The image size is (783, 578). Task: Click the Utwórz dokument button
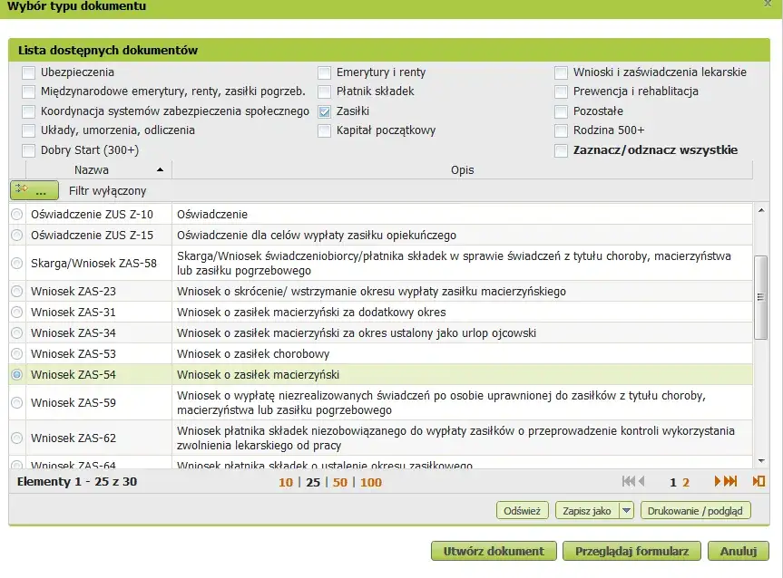click(494, 551)
